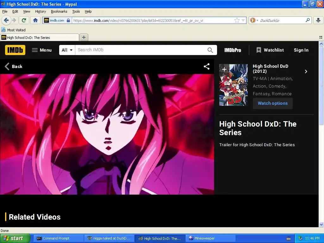Click the address bar URL field
The width and height of the screenshot is (324, 243).
coord(153,20)
